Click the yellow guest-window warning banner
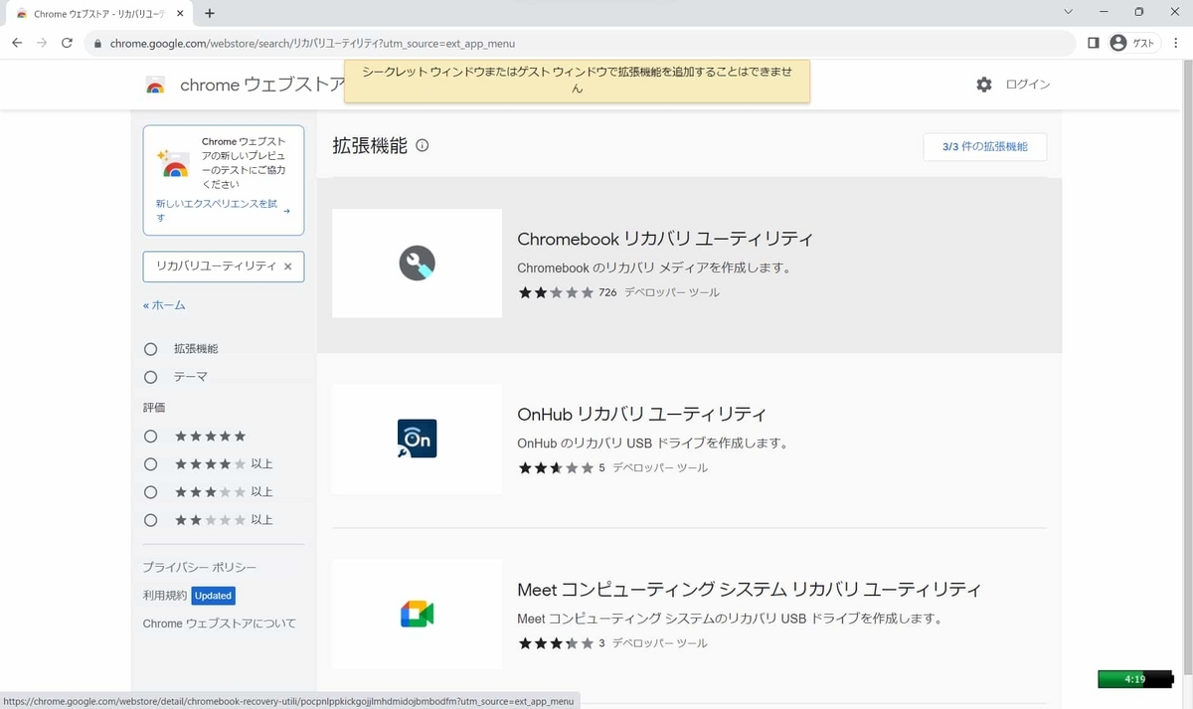The width and height of the screenshot is (1193, 709). 578,81
